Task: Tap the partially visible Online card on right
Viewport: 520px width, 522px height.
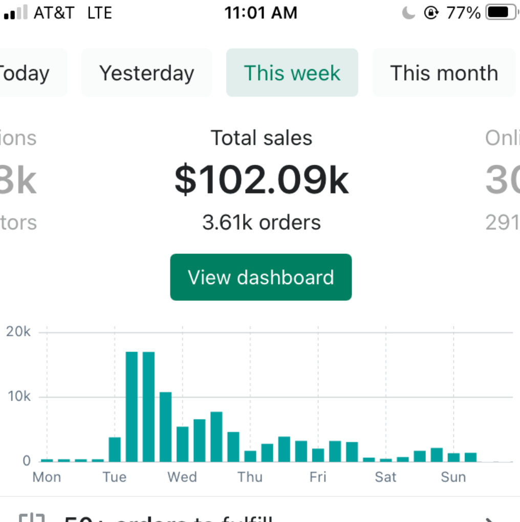Action: point(503,180)
